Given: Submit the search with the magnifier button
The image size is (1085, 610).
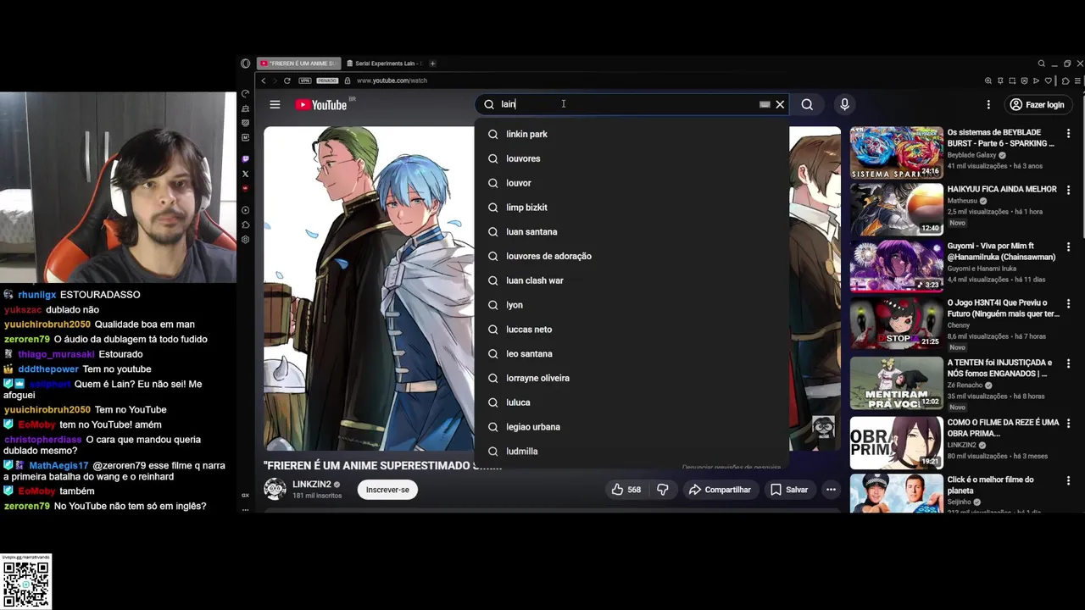Looking at the screenshot, I should pos(807,104).
